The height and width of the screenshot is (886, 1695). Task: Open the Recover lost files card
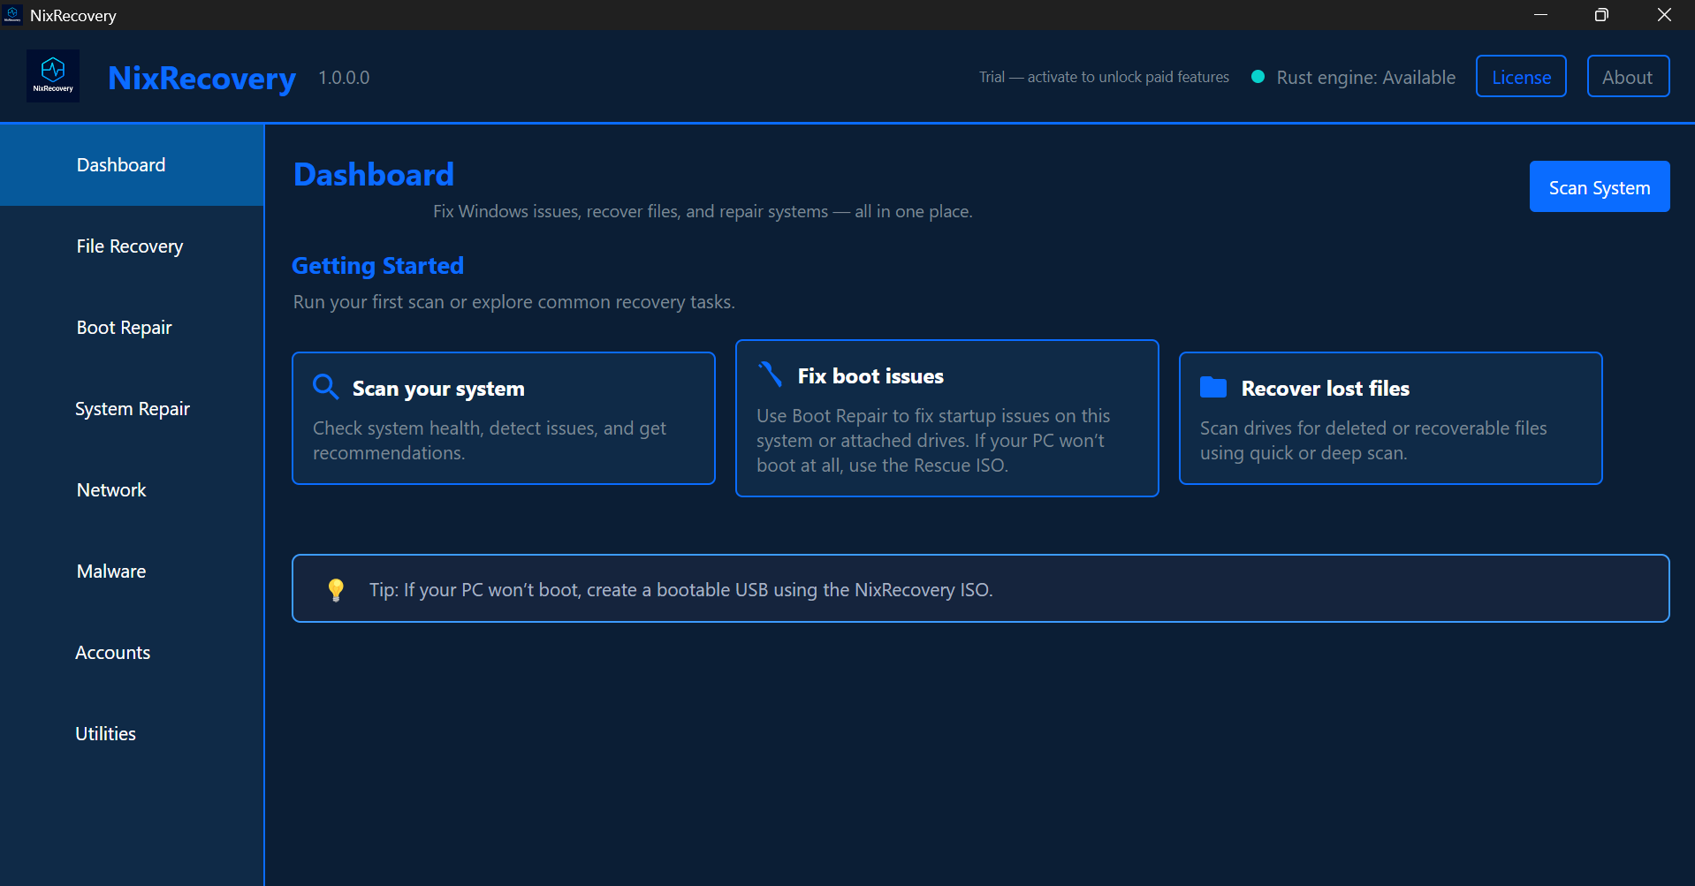click(1391, 419)
